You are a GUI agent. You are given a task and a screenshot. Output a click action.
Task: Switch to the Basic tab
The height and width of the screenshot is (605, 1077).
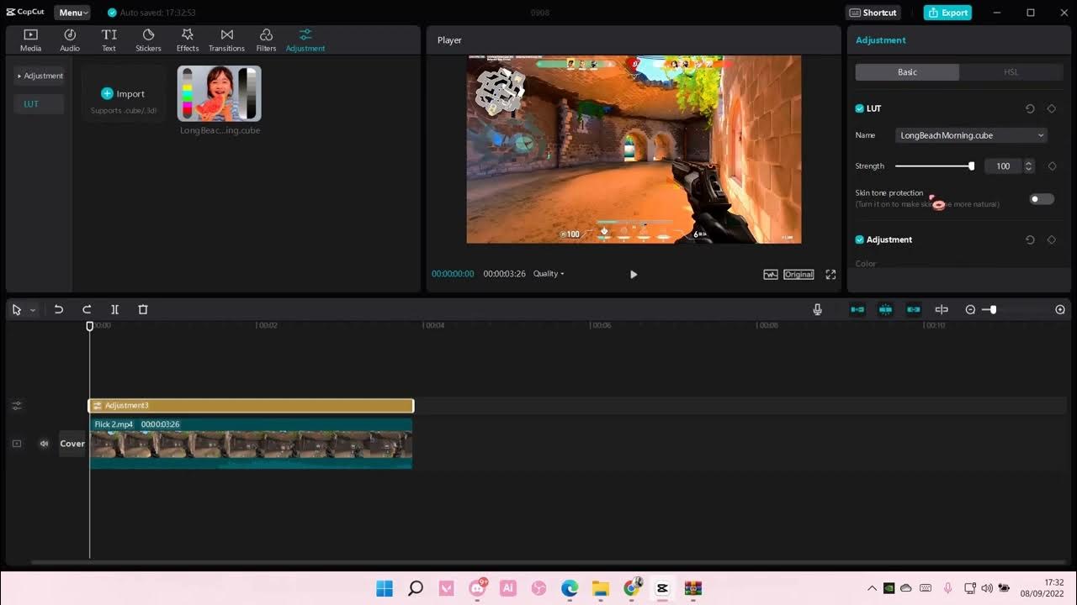[x=907, y=72]
